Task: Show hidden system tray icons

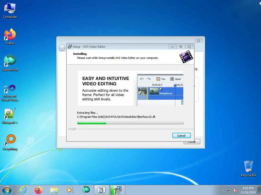Action: point(223,190)
